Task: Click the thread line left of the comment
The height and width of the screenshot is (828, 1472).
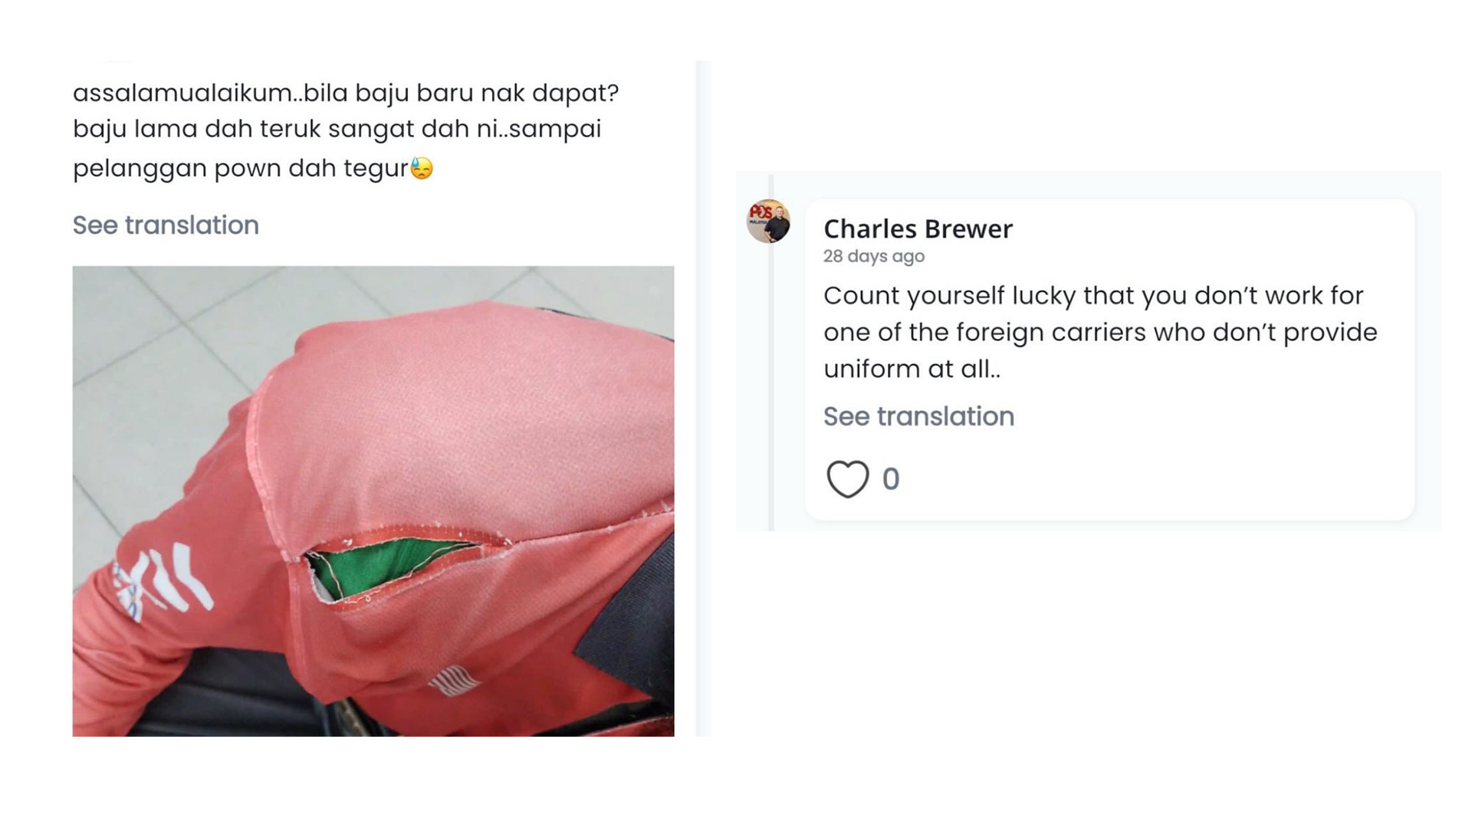Action: [770, 353]
